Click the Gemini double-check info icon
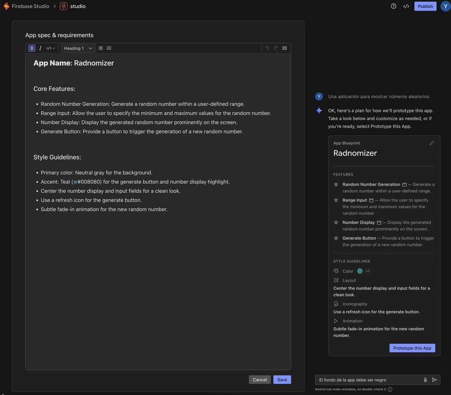The height and width of the screenshot is (395, 451). [389, 389]
